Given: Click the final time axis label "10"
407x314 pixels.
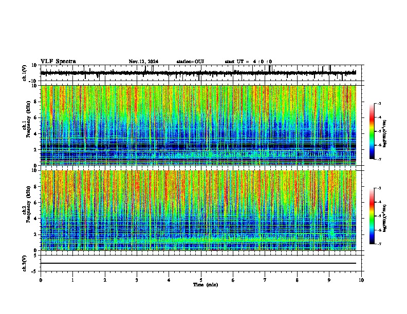Looking at the screenshot, I should click(x=361, y=280).
